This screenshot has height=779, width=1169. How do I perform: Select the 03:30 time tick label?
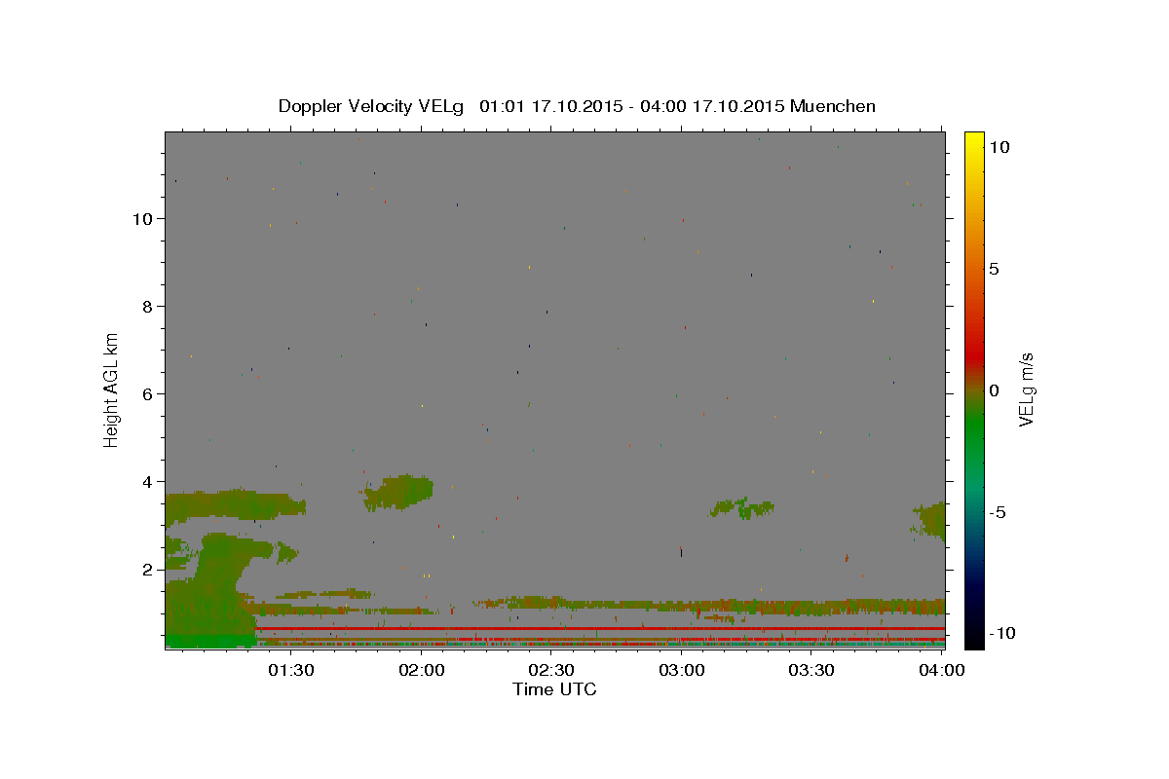click(811, 670)
